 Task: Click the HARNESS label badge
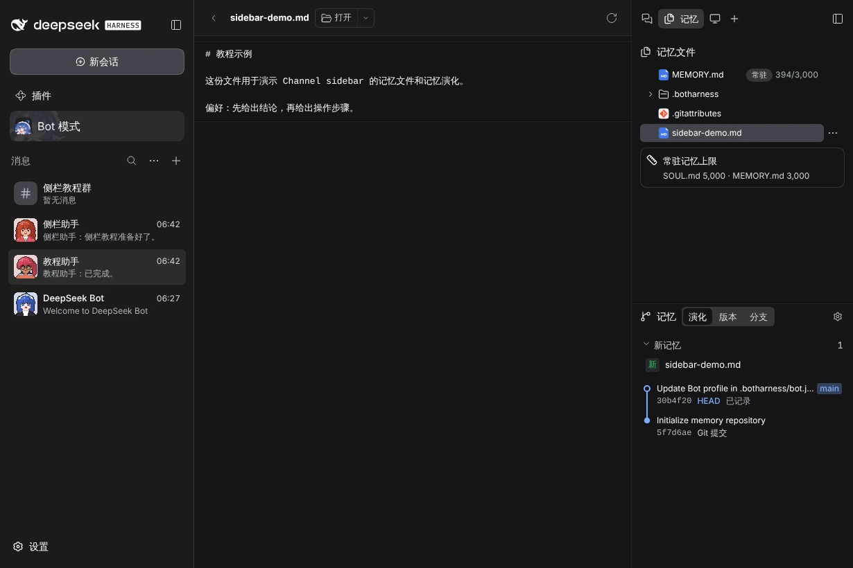pos(123,25)
